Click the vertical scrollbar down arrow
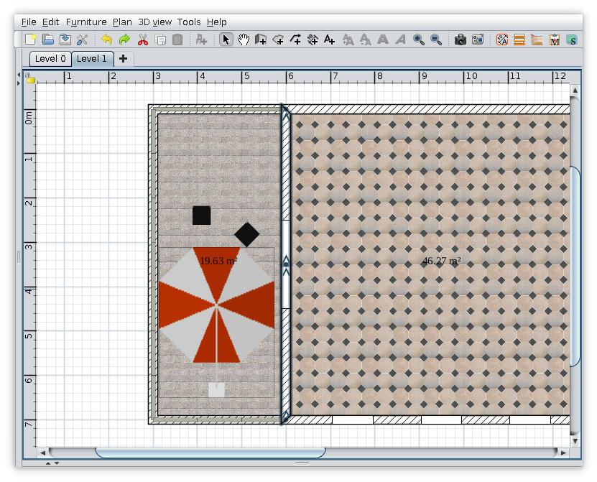 (x=575, y=441)
